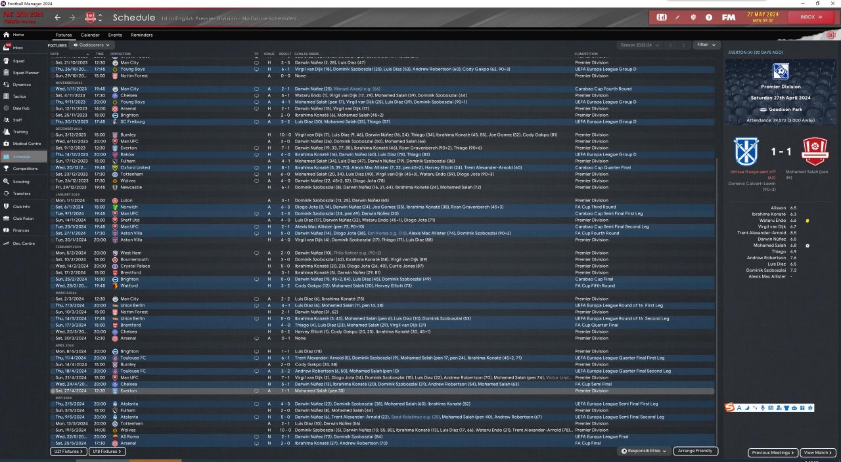Click the Competition column header
This screenshot has height=462, width=841.
(586, 54)
